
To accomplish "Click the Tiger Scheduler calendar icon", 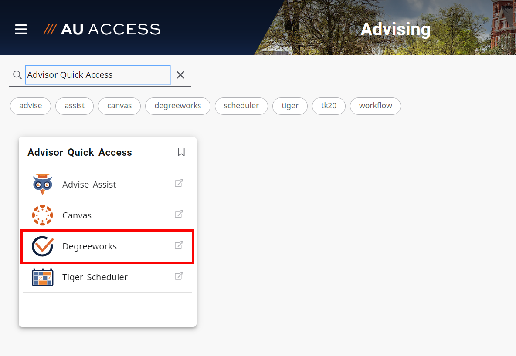I will 42,277.
